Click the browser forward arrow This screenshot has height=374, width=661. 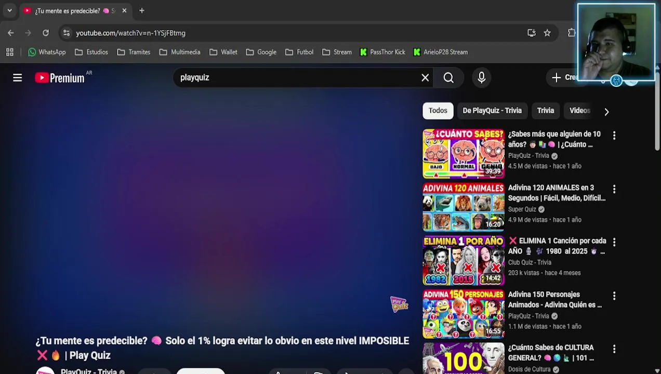tap(28, 33)
